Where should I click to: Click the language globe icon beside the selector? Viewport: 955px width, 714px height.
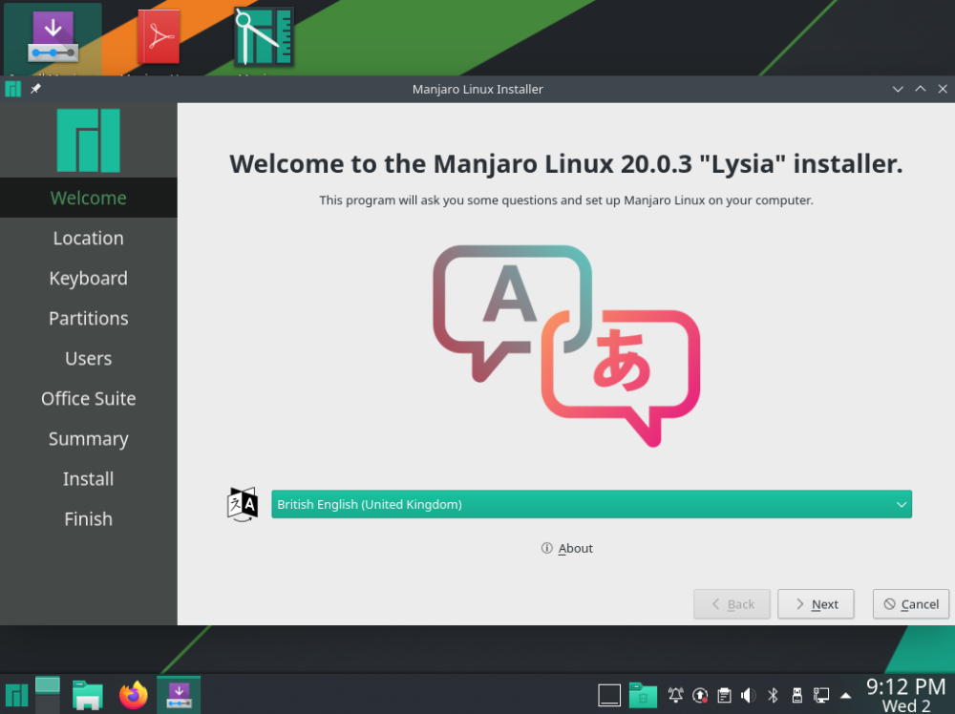click(242, 504)
